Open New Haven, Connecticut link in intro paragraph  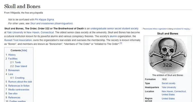coord(40,32)
